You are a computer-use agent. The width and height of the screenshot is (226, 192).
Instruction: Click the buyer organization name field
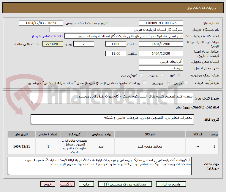pyautogui.click(x=116, y=30)
